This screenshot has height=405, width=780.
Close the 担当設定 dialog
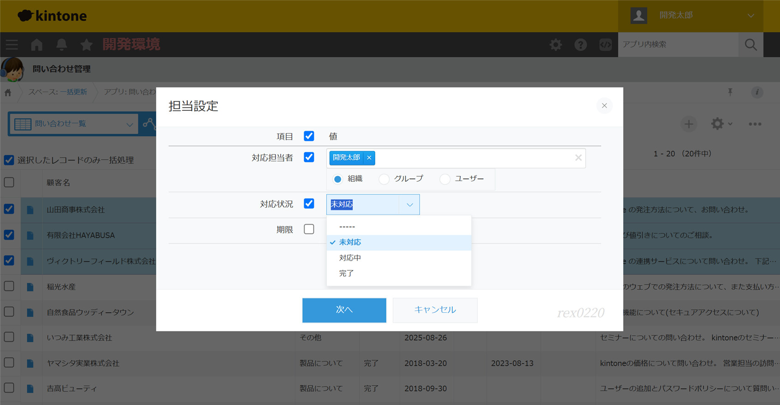(x=604, y=106)
